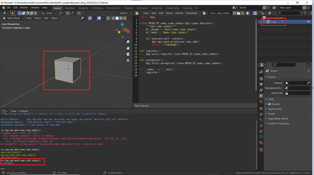Screen dimensions: 314x175
Task: Toggle the camera view icon in viewport
Action: 128,54
